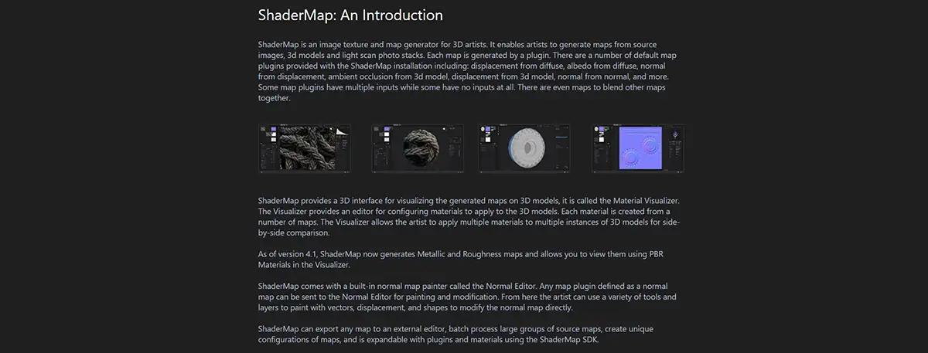Screen dimensions: 928x353
Task: Click the lower-left gear on the normal map
Action: (x=629, y=157)
